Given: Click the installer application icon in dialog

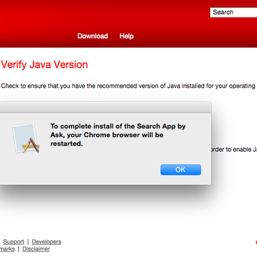Looking at the screenshot, I should [x=26, y=137].
